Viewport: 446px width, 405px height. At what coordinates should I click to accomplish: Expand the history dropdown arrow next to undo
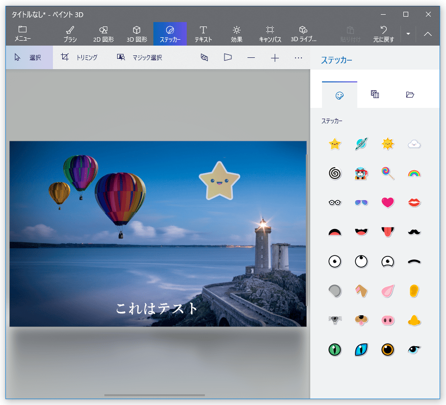pyautogui.click(x=408, y=34)
